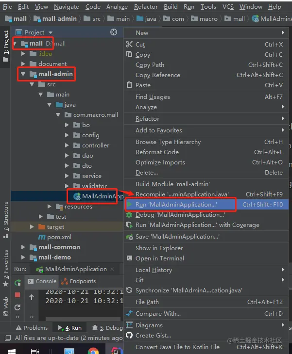Click the Copy icon in context menu
292x354 pixels.
point(129,54)
